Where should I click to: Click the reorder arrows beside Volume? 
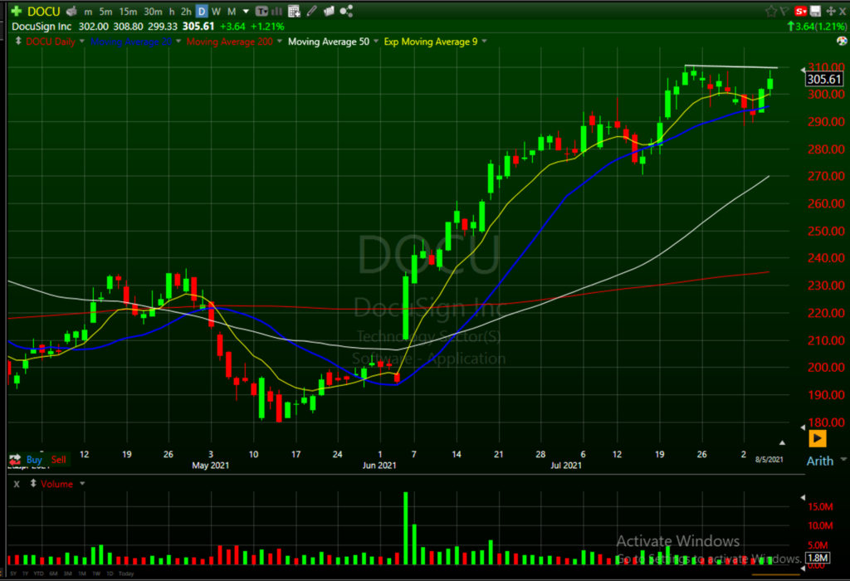coord(33,483)
